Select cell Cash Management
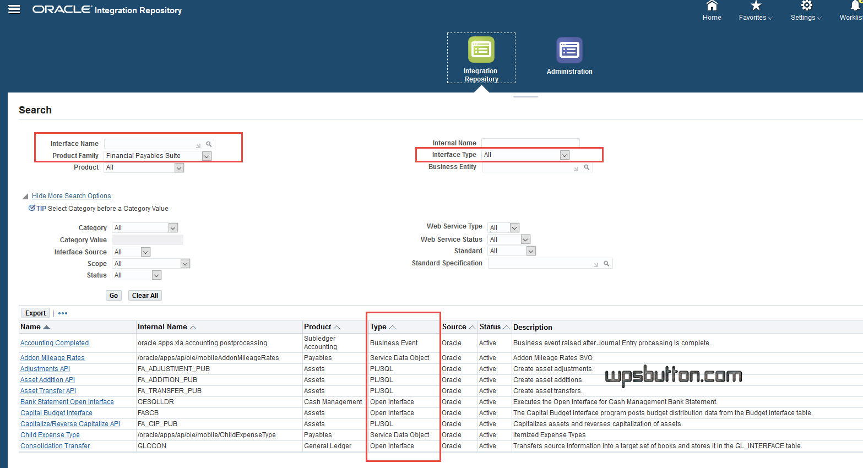The image size is (863, 468). point(333,402)
